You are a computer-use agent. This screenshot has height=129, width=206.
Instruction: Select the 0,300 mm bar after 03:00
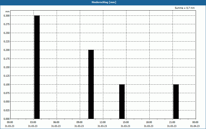[37, 67]
